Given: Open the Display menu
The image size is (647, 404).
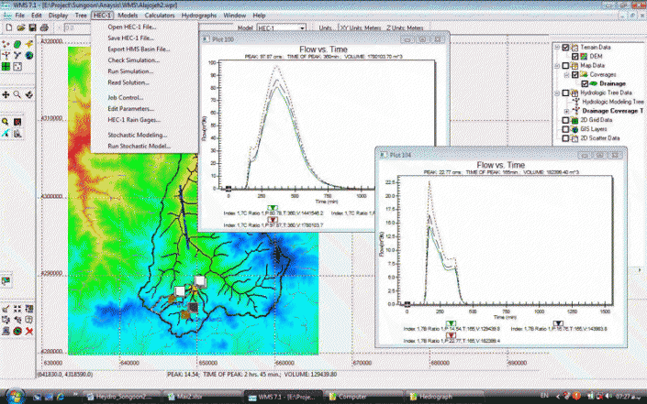Looking at the screenshot, I should click(58, 16).
